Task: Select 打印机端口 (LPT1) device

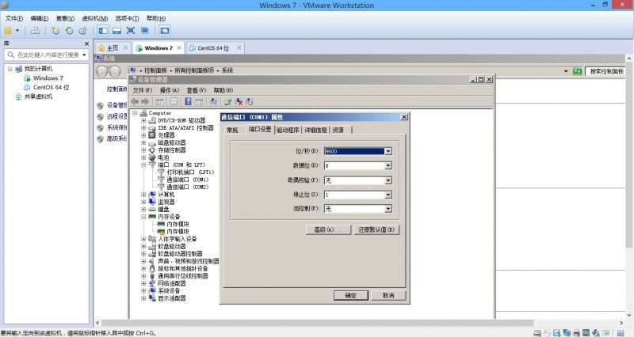Action: tap(190, 172)
